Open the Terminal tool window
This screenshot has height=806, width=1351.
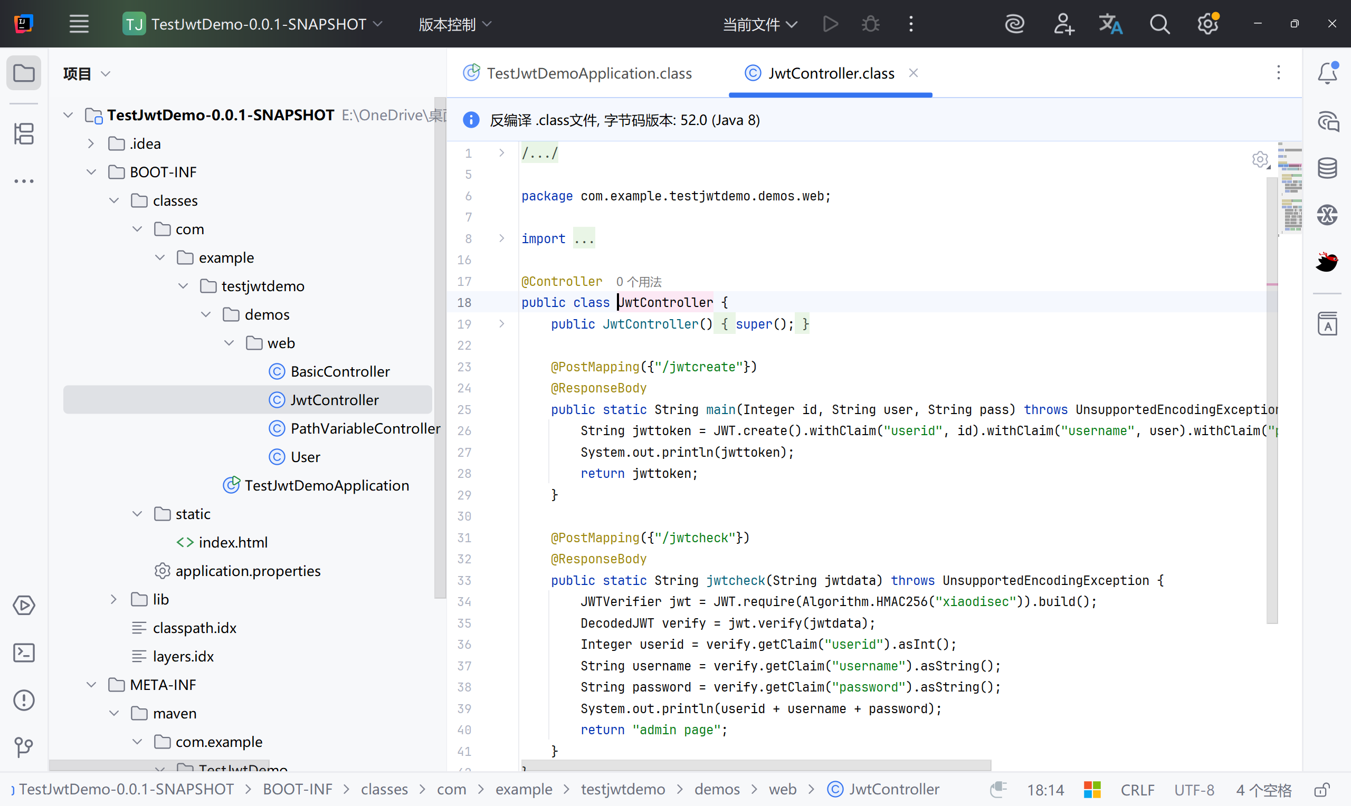(x=23, y=653)
